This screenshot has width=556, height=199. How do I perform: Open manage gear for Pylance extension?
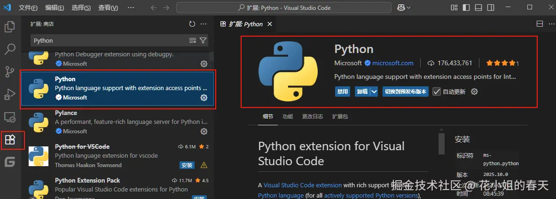tap(204, 131)
